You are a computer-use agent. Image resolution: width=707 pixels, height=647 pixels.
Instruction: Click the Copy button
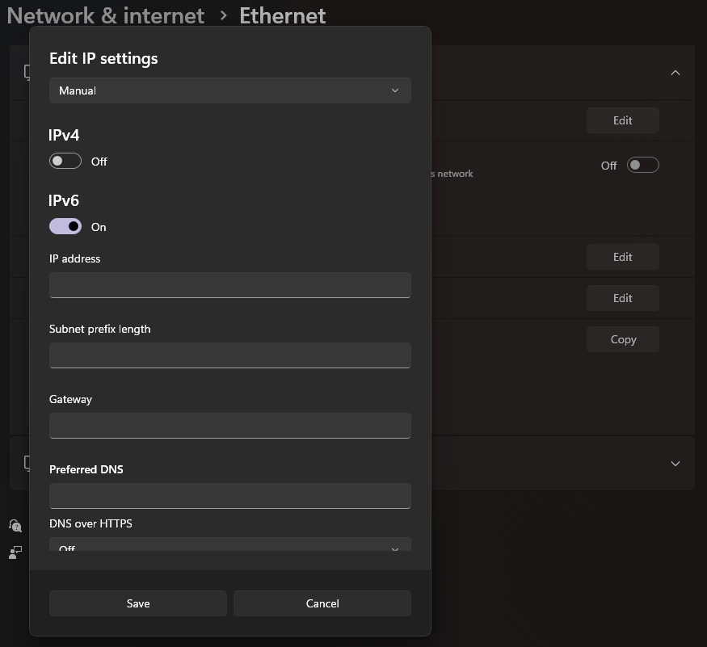(x=623, y=339)
